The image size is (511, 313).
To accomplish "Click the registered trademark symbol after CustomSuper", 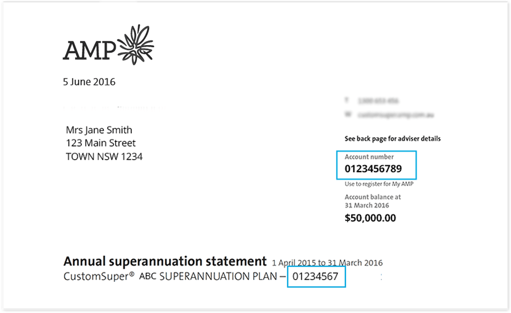I will coord(132,274).
